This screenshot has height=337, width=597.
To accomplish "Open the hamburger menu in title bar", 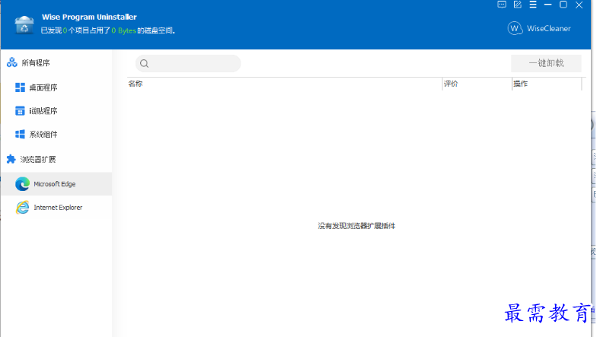I will (533, 5).
